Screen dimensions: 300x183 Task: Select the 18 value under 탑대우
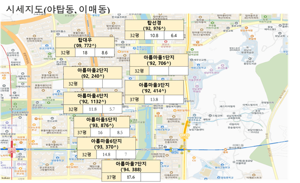point(85,53)
